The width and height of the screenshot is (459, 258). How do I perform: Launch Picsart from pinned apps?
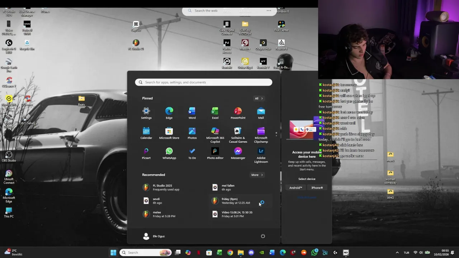[x=146, y=153]
